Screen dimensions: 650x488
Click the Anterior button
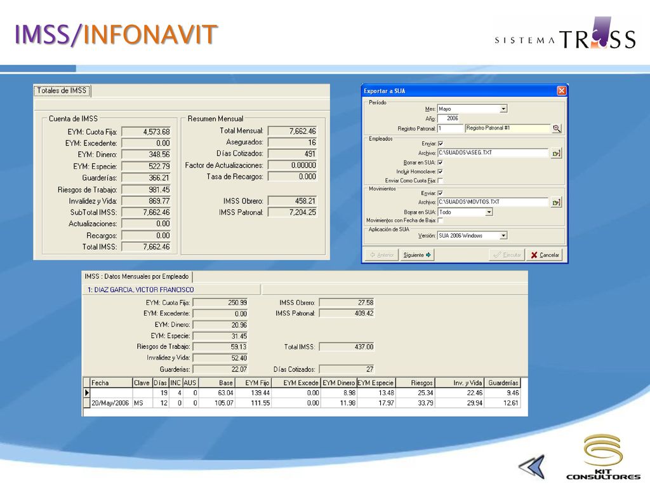pos(381,255)
